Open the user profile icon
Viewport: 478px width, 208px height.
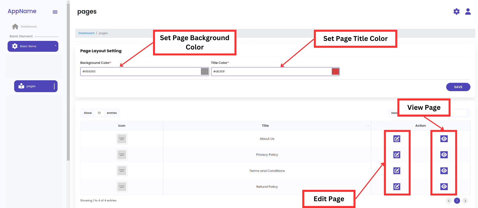pos(468,12)
